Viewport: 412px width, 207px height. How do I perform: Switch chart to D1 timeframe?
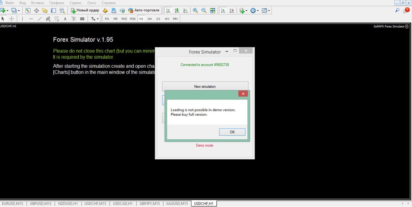pos(158,19)
